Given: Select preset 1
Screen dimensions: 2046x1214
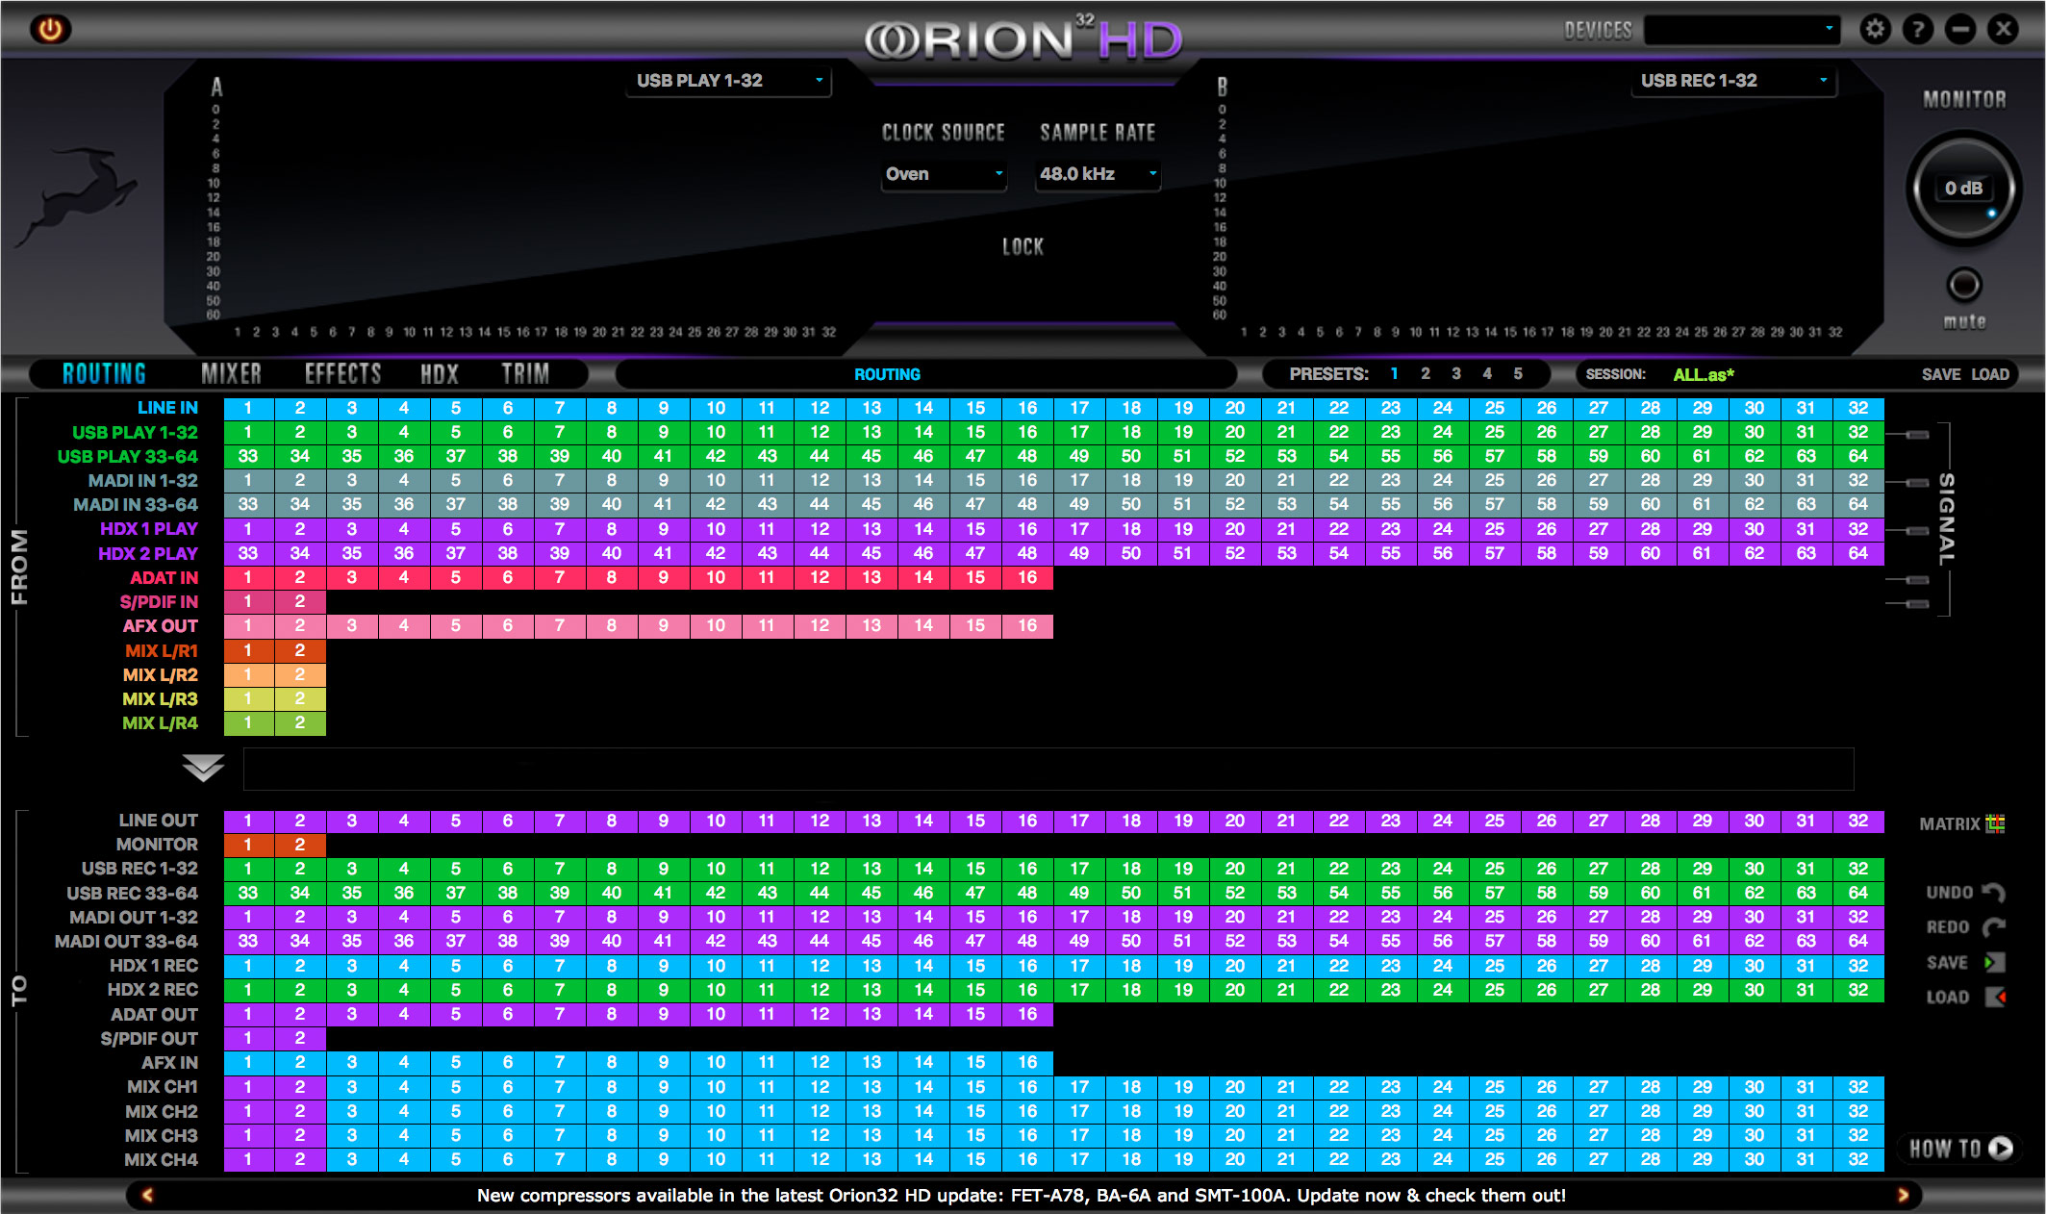Looking at the screenshot, I should tap(1394, 374).
